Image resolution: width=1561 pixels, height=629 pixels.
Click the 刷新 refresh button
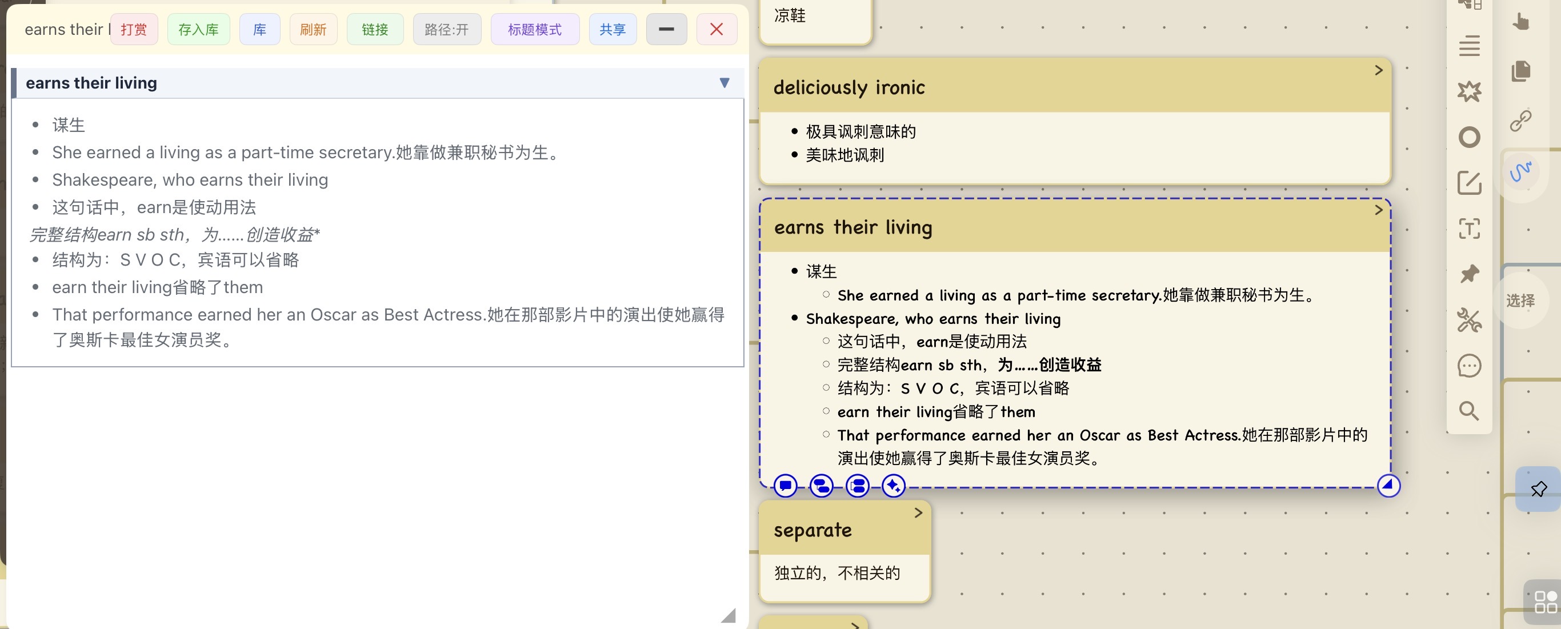pyautogui.click(x=313, y=30)
